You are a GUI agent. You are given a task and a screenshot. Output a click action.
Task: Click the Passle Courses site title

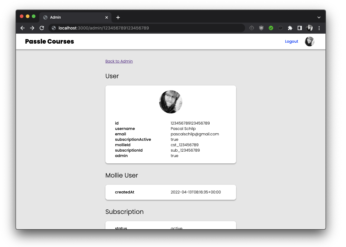[x=50, y=41]
